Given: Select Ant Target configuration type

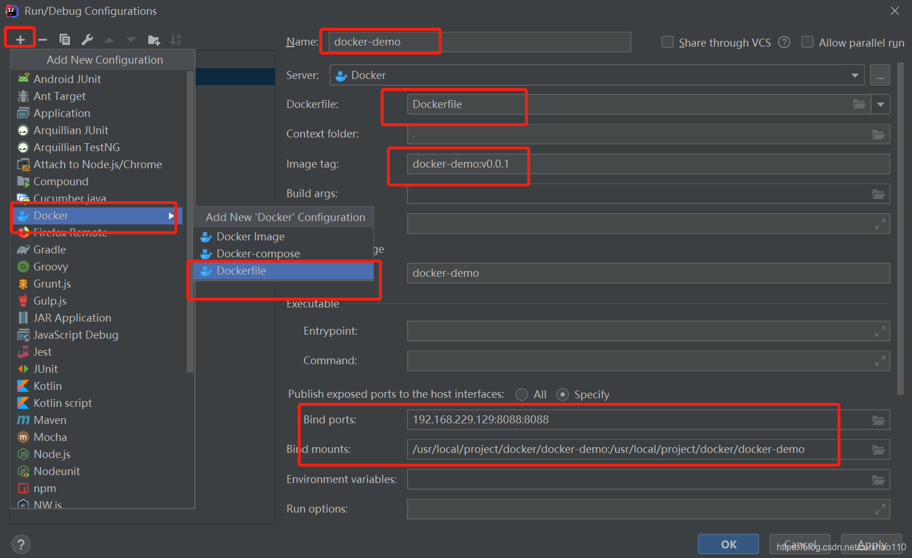Looking at the screenshot, I should (99, 96).
